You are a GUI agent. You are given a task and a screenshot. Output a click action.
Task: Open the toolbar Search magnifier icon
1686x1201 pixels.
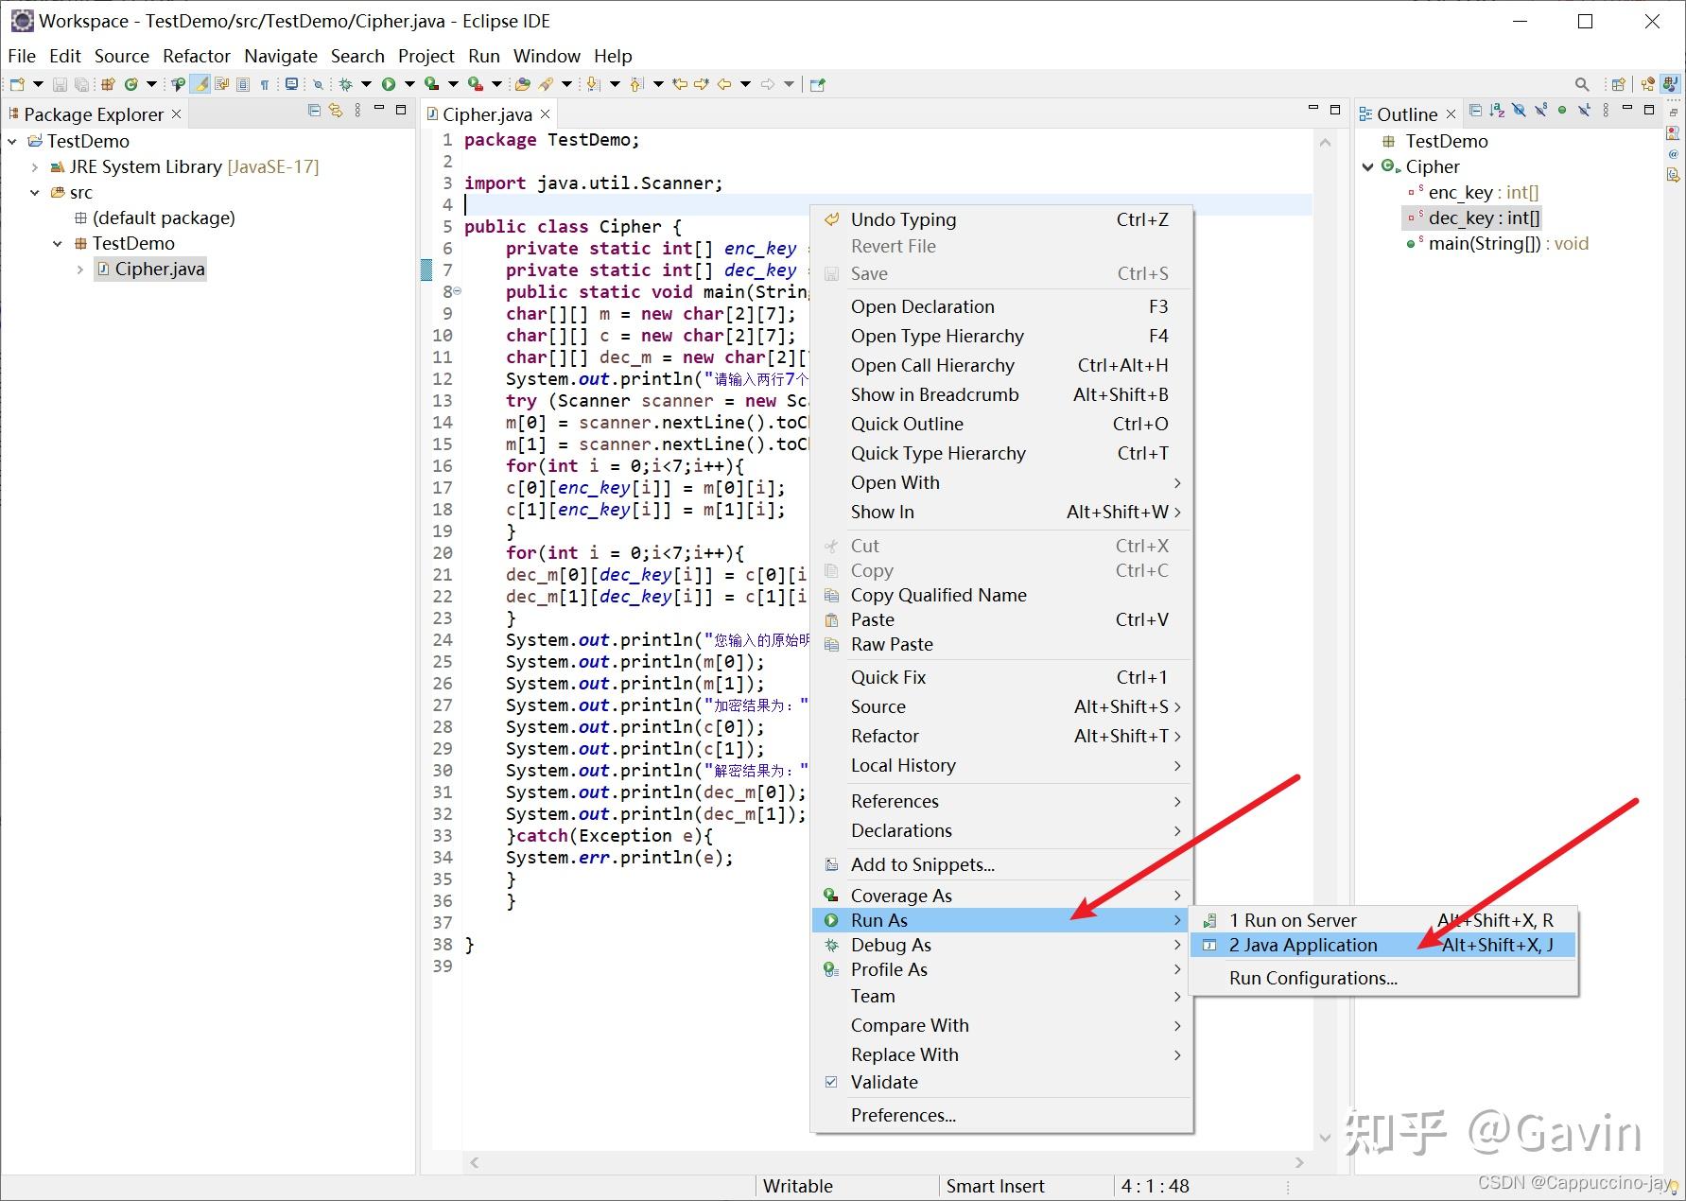click(1581, 84)
